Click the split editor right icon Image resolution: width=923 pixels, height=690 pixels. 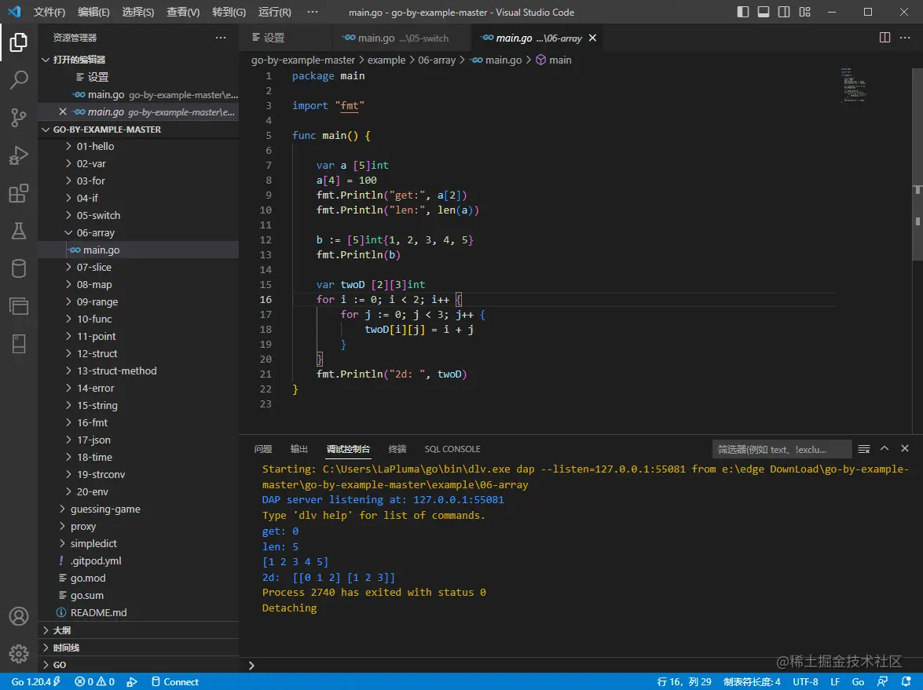[x=885, y=38]
